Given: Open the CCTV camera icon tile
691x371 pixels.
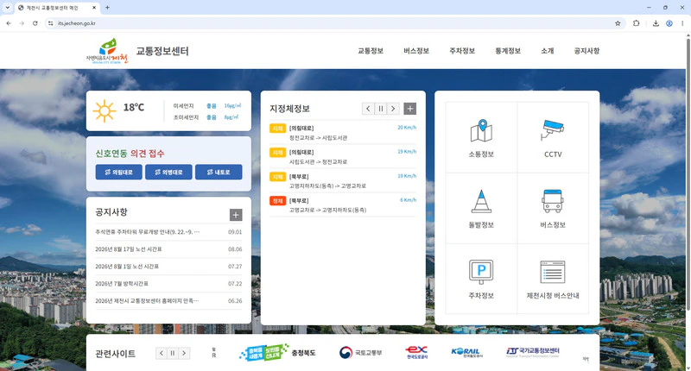Looking at the screenshot, I should pyautogui.click(x=553, y=138).
